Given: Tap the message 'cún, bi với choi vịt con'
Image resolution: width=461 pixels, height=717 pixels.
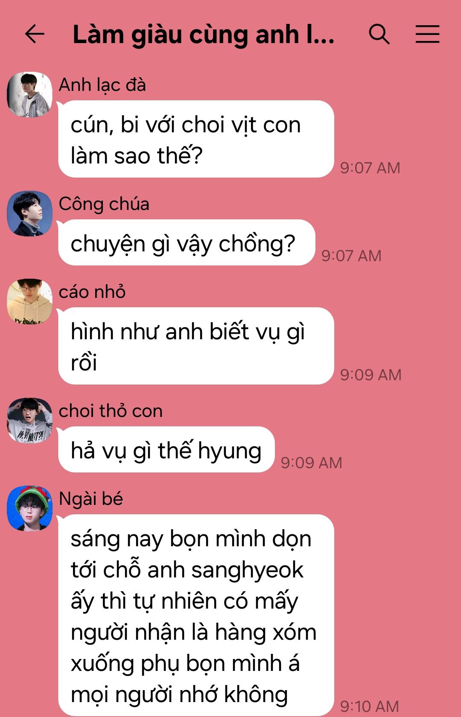Looking at the screenshot, I should tap(196, 139).
